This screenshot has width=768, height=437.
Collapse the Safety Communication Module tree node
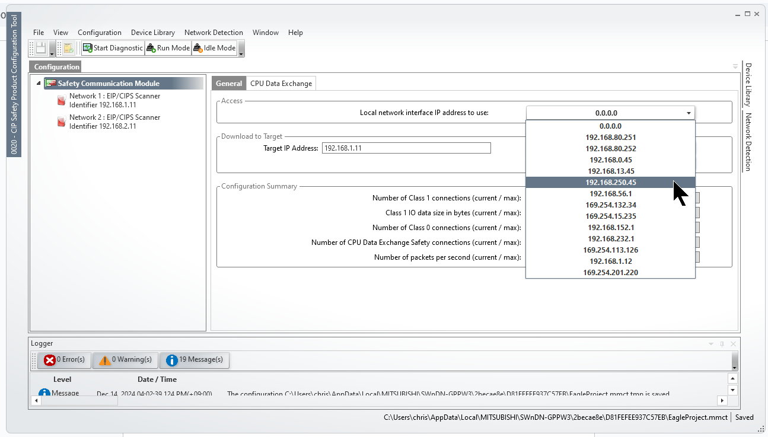[x=39, y=84]
